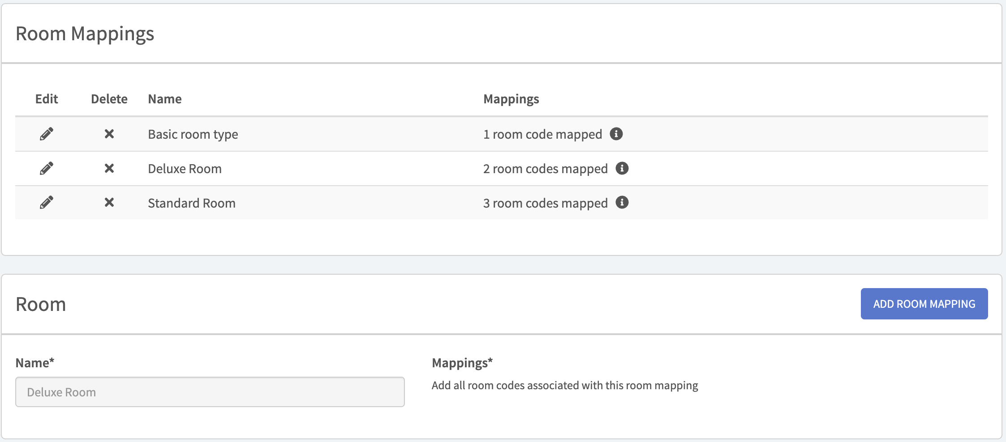
Task: Click the '3 room codes mapped' text
Action: (x=545, y=203)
